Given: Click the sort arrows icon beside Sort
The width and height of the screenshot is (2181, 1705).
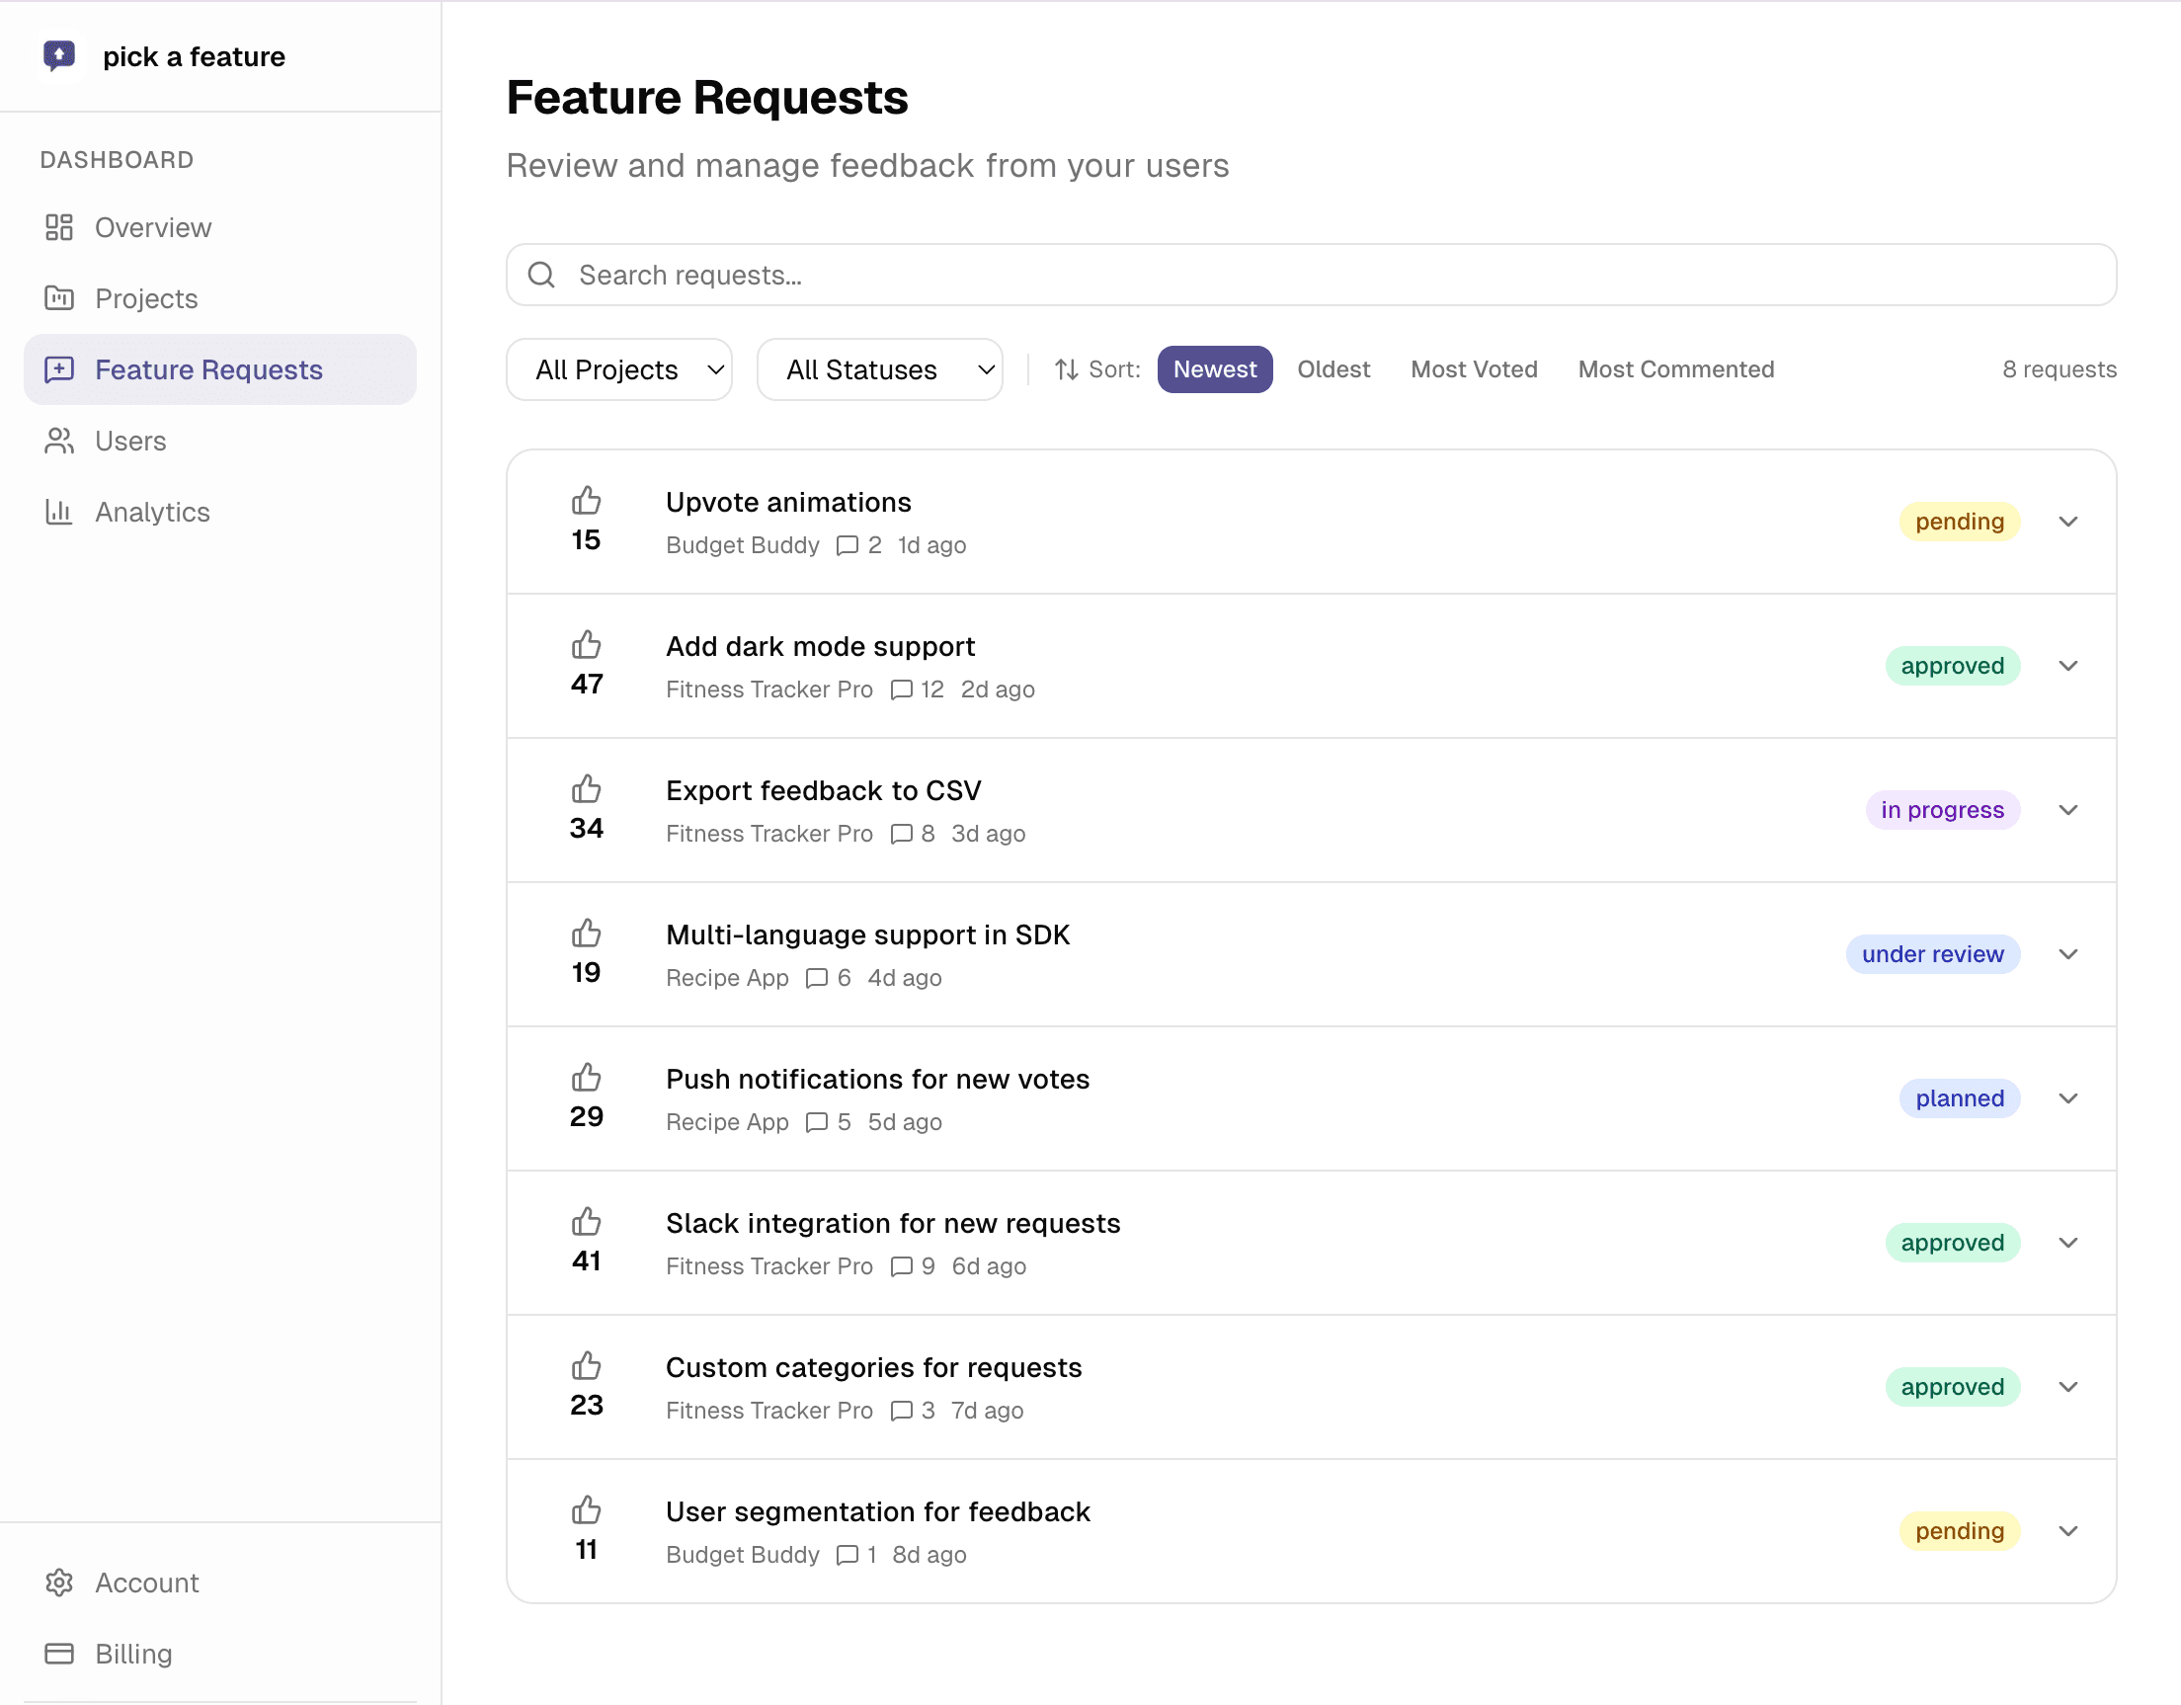Looking at the screenshot, I should pos(1067,369).
